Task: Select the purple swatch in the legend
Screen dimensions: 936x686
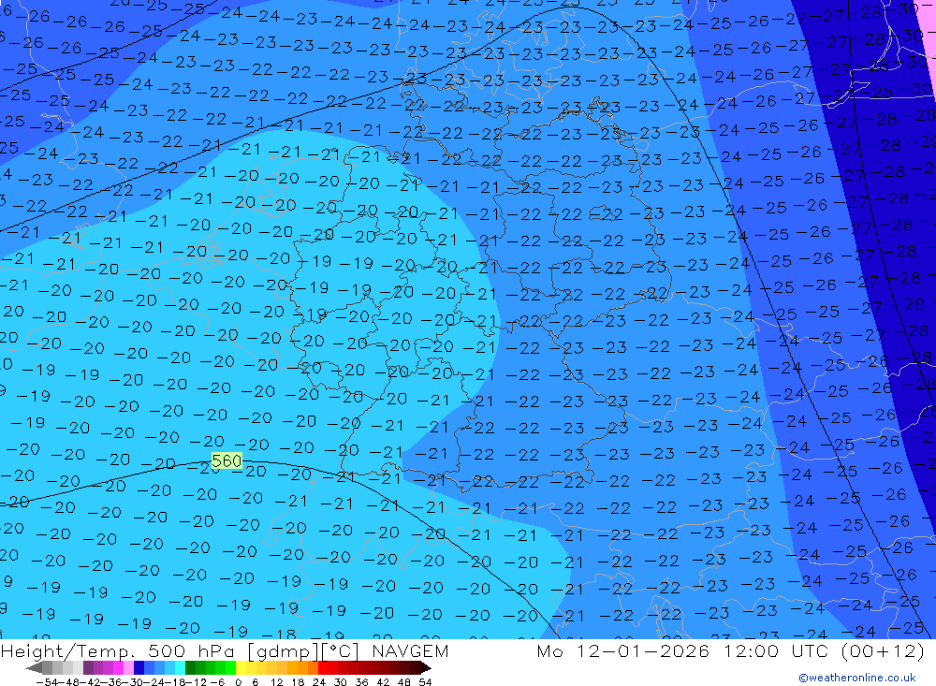Action: [x=98, y=668]
